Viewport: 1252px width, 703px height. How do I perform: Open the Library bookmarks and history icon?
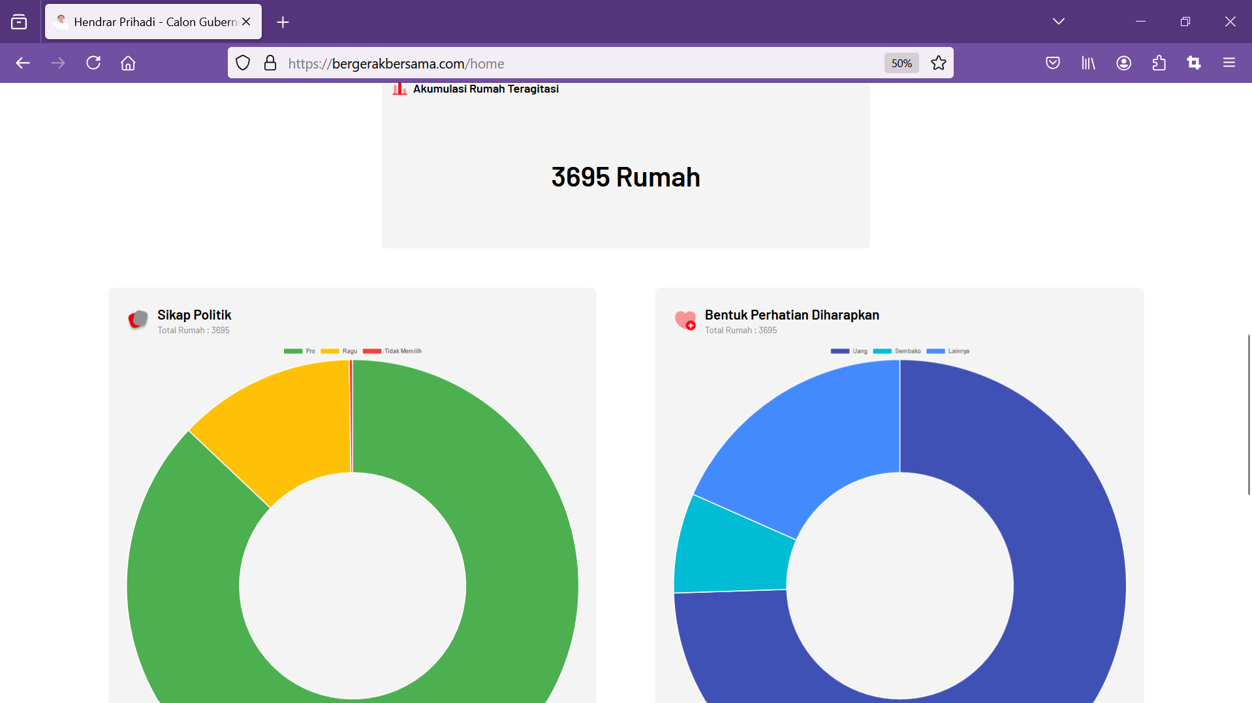[1088, 63]
